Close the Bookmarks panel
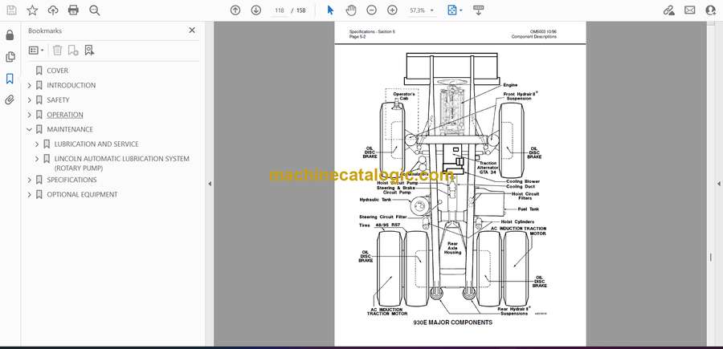This screenshot has height=349, width=723. click(192, 30)
